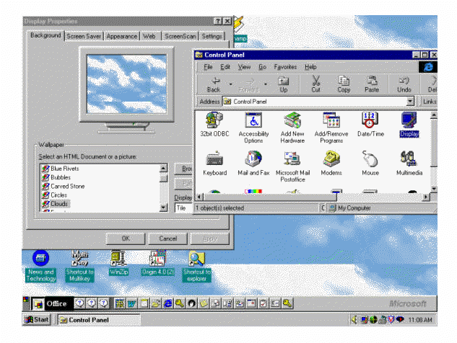Open Add/Remove Programs icon
Image resolution: width=457 pixels, height=343 pixels.
click(331, 121)
